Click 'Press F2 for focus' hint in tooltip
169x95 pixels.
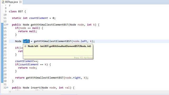83,58
